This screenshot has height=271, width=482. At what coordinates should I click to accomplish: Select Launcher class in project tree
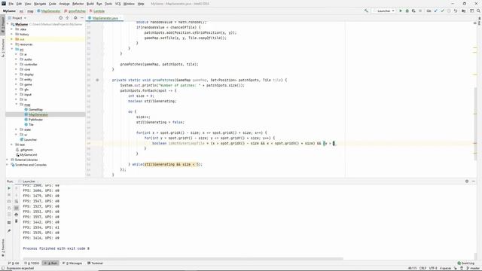click(30, 140)
